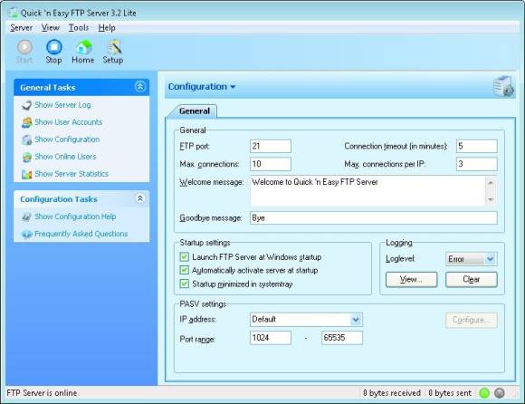Uncheck Launch FTP Server at Windows startup
This screenshot has width=525, height=404.
click(x=184, y=257)
